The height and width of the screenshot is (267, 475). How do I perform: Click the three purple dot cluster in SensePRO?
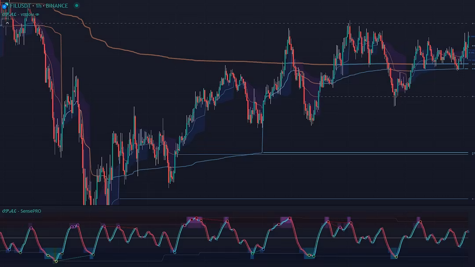(75, 226)
